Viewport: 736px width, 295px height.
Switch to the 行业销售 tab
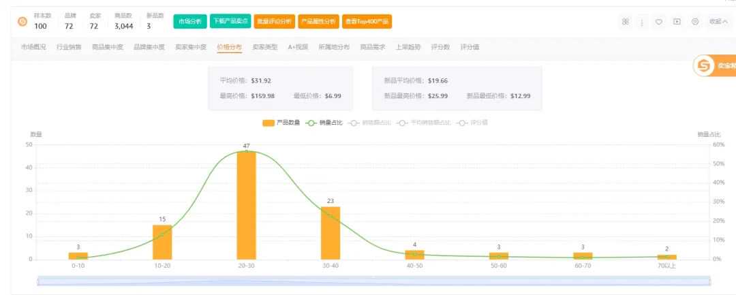[69, 47]
